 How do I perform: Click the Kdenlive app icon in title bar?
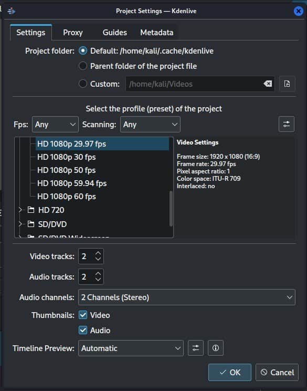11,11
